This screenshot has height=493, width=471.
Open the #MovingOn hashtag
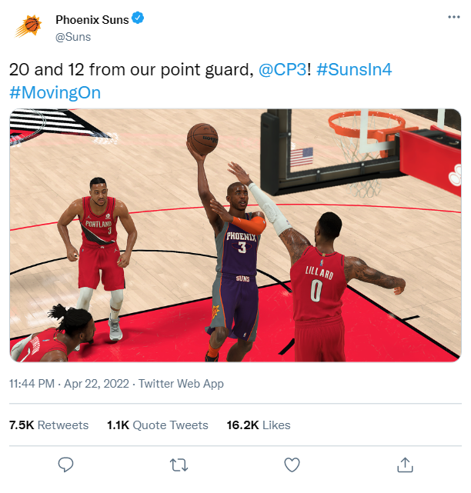point(55,93)
